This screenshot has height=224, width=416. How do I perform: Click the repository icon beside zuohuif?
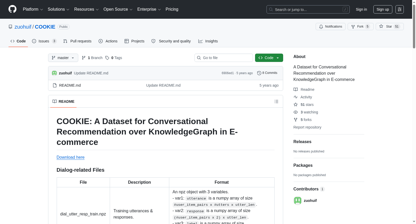pos(10,27)
